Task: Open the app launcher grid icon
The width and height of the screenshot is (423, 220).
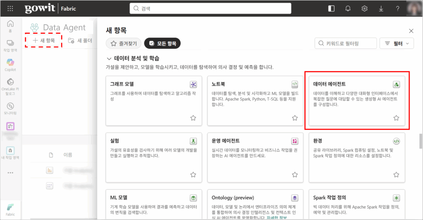Action: [10, 9]
